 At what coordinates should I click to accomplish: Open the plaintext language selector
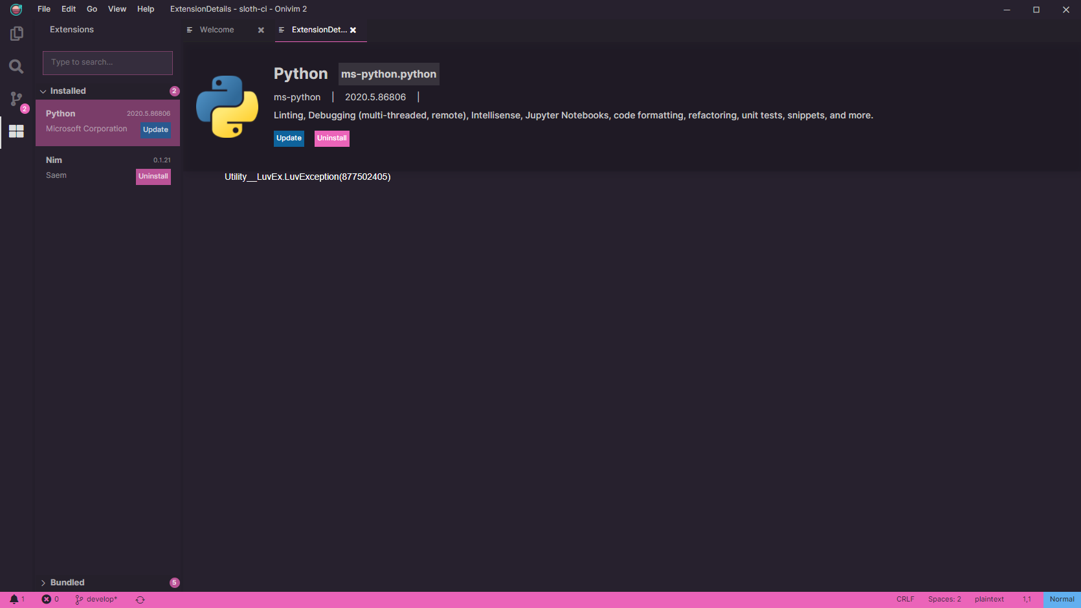point(988,599)
